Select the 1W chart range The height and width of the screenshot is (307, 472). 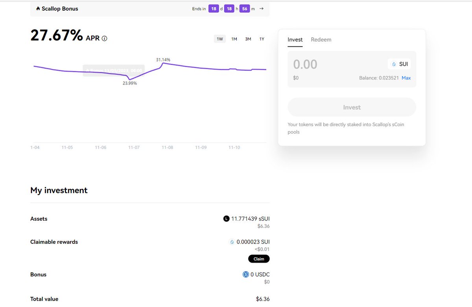[x=220, y=39]
